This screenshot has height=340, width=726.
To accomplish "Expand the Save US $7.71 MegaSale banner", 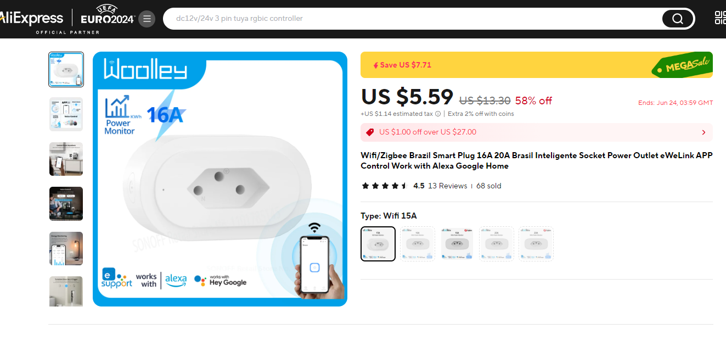I will [537, 65].
